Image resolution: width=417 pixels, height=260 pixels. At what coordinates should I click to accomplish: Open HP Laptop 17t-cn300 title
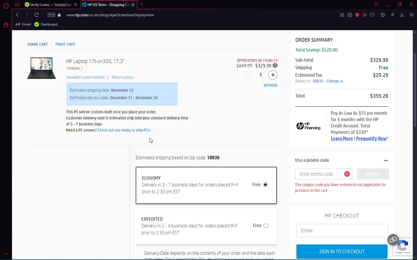[95, 61]
